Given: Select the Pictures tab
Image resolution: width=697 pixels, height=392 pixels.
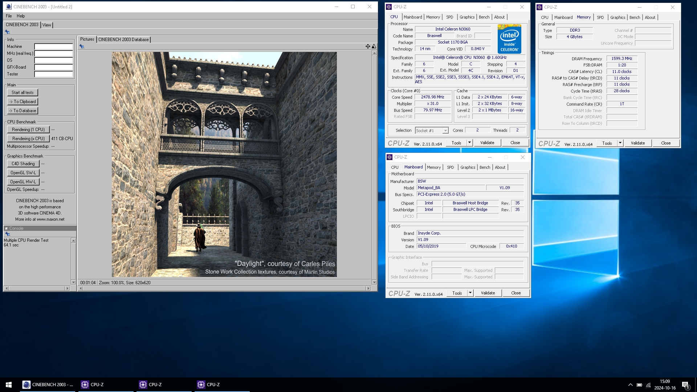Looking at the screenshot, I should point(87,39).
